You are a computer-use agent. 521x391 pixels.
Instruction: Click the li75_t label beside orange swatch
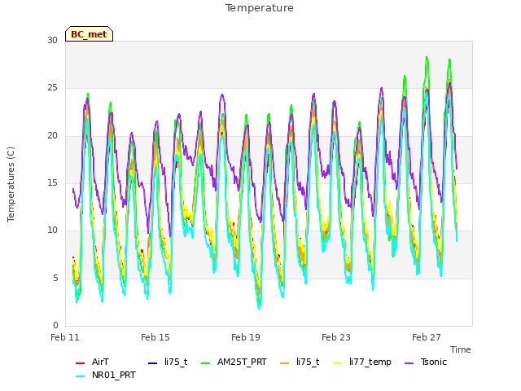(308, 362)
